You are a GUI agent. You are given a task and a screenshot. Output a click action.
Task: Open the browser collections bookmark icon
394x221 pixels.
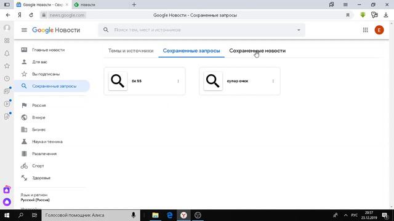(x=331, y=4)
